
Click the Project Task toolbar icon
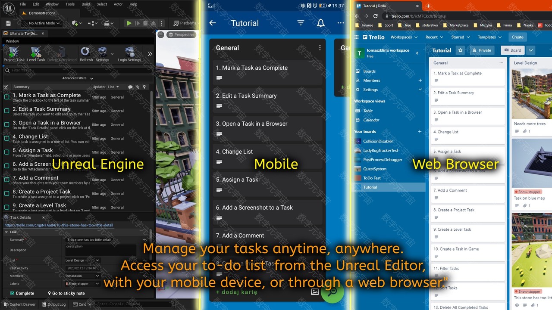point(14,54)
